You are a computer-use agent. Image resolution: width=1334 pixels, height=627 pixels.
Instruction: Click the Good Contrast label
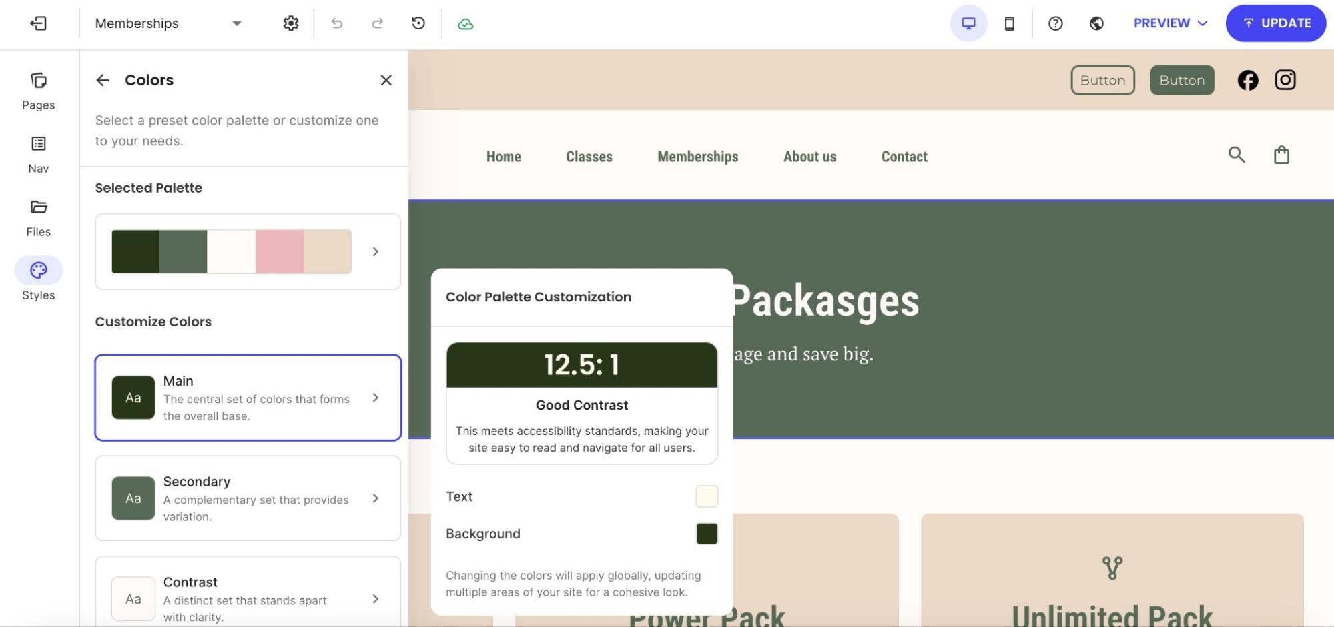(x=582, y=405)
